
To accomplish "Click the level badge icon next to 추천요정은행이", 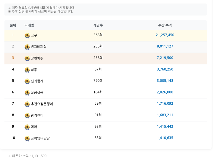I will coord(27,104).
